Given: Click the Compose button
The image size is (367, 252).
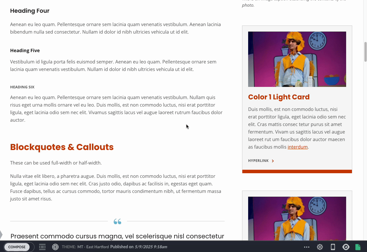Looking at the screenshot, I should point(17,247).
